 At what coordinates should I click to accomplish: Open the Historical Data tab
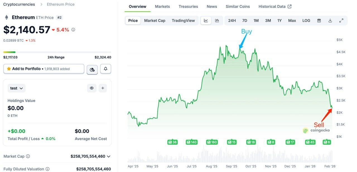pos(275,6)
